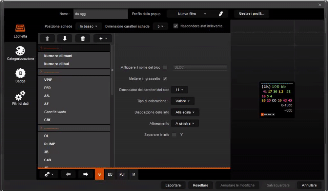328x191 pixels.
Task: Click the Salvaguardare button
Action: pos(278,185)
